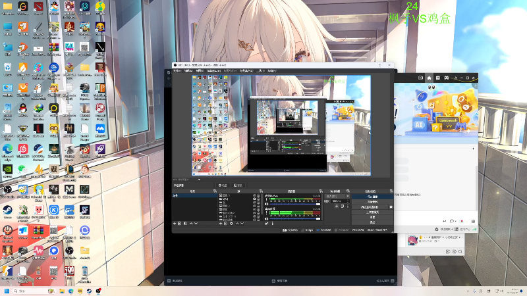The height and width of the screenshot is (296, 527).
Task: Toggle eye visibility of third OBS source
Action: (x=254, y=203)
